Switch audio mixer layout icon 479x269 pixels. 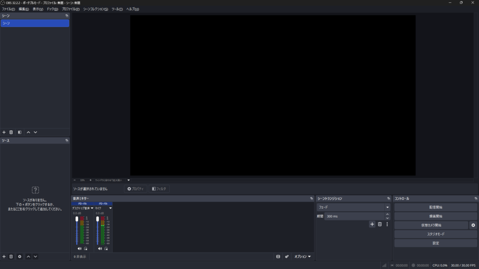point(278,257)
